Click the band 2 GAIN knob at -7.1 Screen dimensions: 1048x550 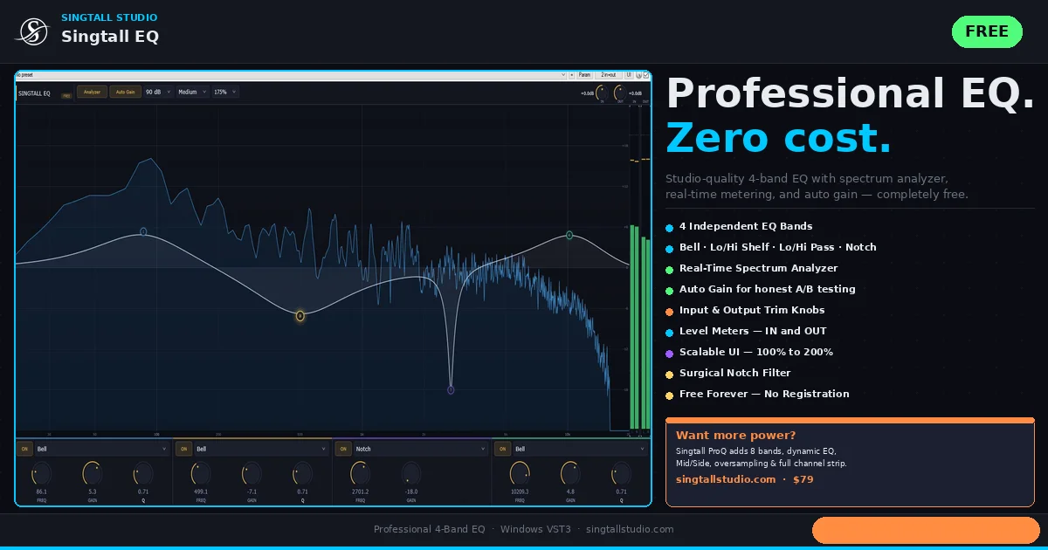point(252,474)
